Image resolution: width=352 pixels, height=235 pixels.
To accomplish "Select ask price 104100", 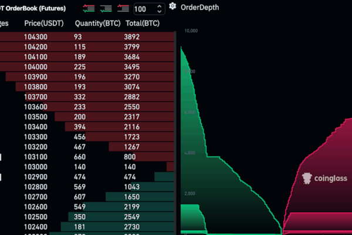I will coord(36,57).
